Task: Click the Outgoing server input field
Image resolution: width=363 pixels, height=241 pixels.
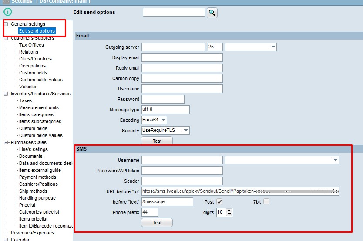Action: [x=173, y=47]
